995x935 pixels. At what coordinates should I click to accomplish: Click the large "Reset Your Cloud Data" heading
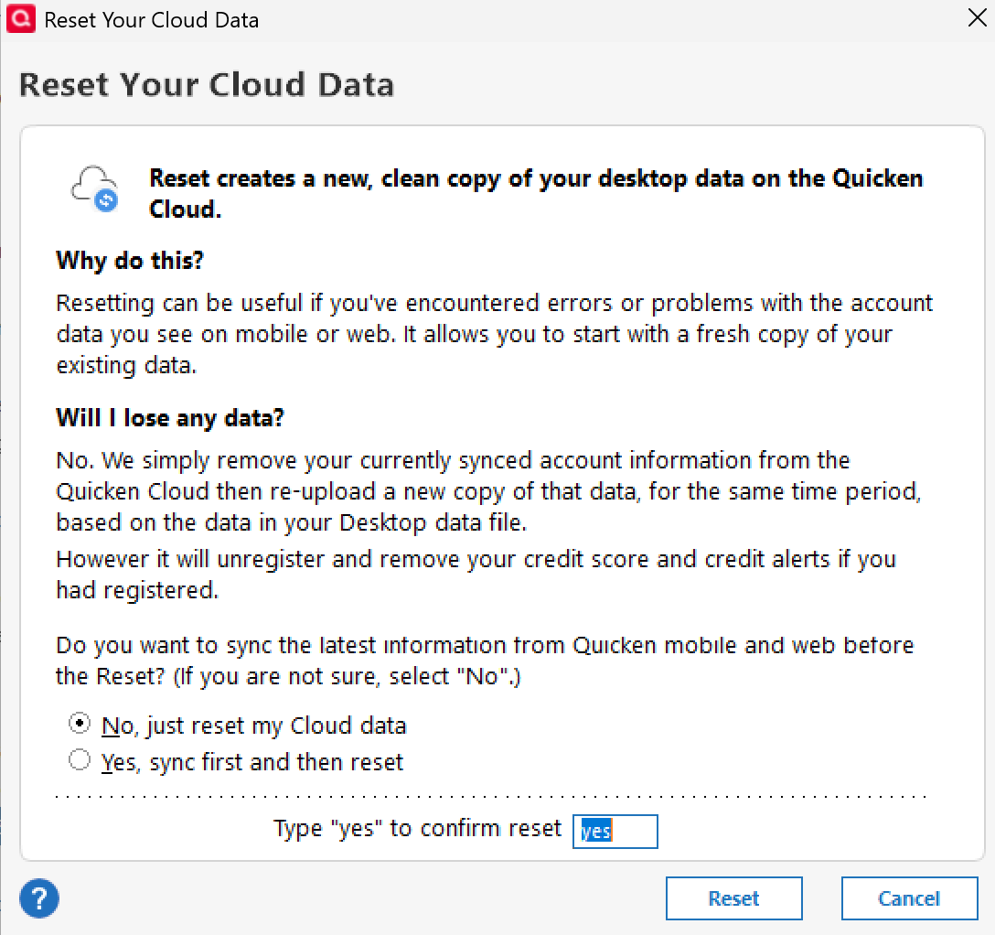pos(207,84)
